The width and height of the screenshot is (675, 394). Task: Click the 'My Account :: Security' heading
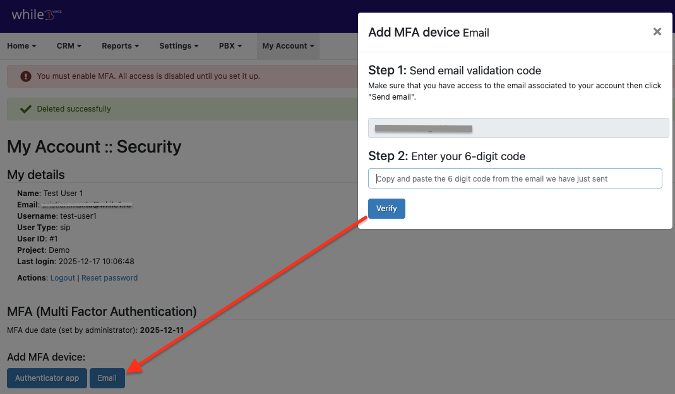pyautogui.click(x=94, y=147)
